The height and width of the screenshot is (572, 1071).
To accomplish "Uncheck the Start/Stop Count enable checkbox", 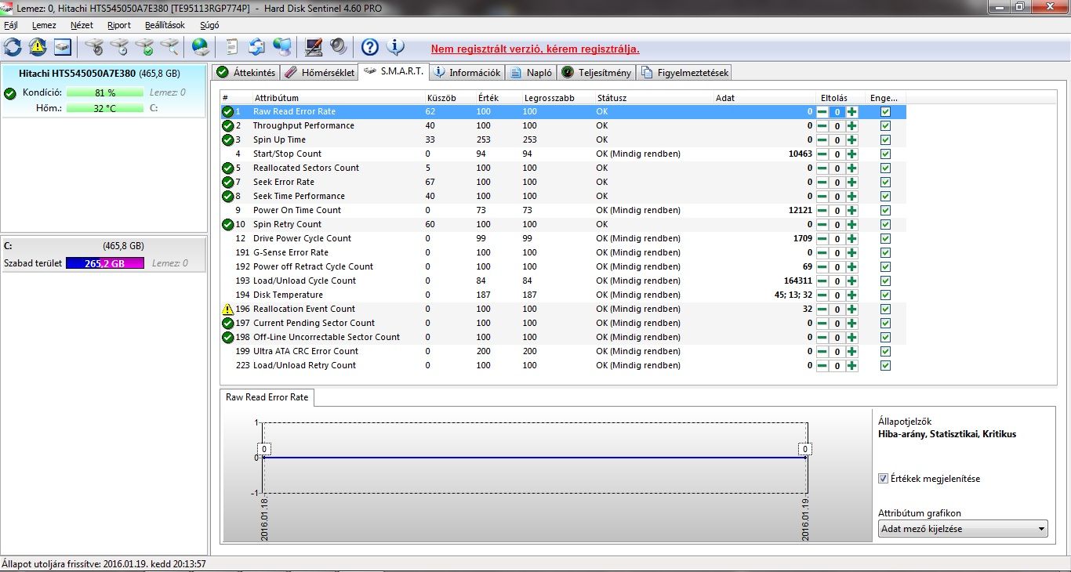I will tap(885, 154).
